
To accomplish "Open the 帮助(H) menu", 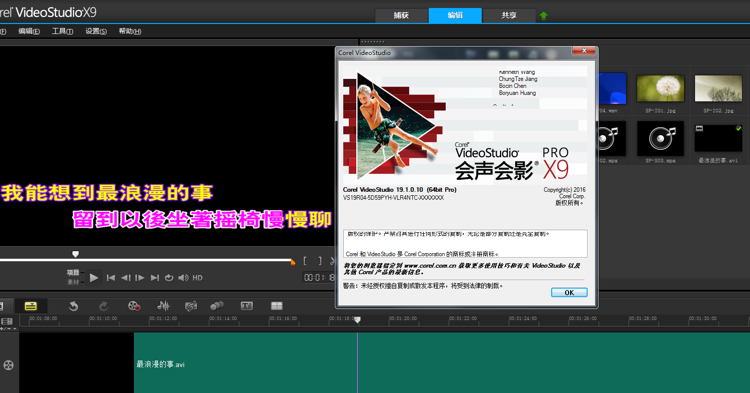I will (x=130, y=31).
